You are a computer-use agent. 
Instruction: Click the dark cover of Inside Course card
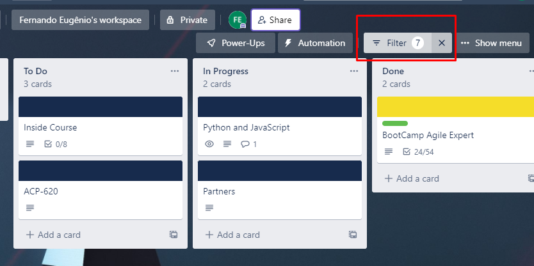click(101, 107)
